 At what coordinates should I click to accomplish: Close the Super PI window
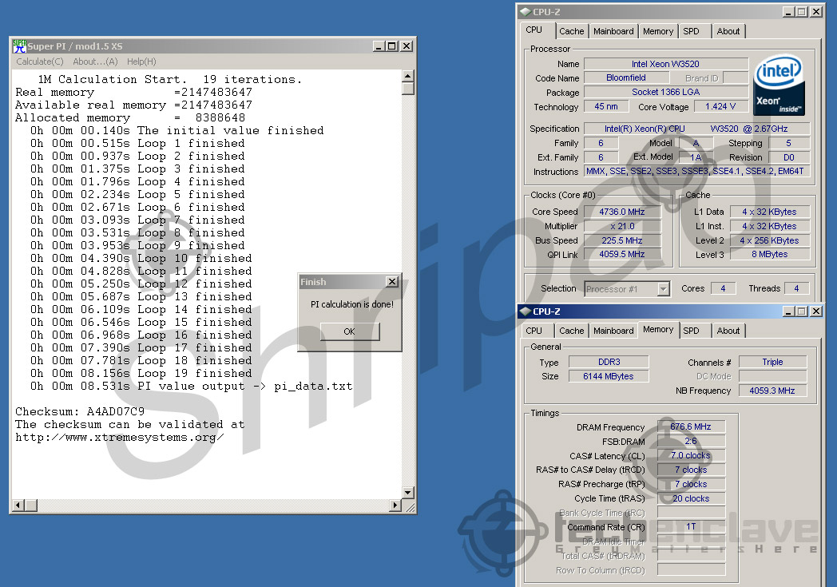coord(407,46)
